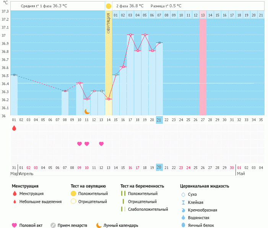268x228 pixels.
Task: Click the Менструация red drop legend icon
Action: click(15, 194)
